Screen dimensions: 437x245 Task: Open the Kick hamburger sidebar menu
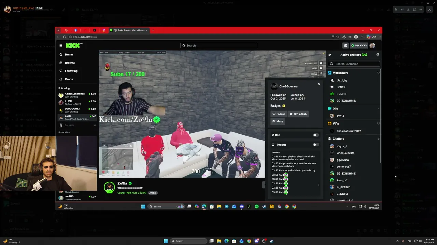(x=61, y=45)
